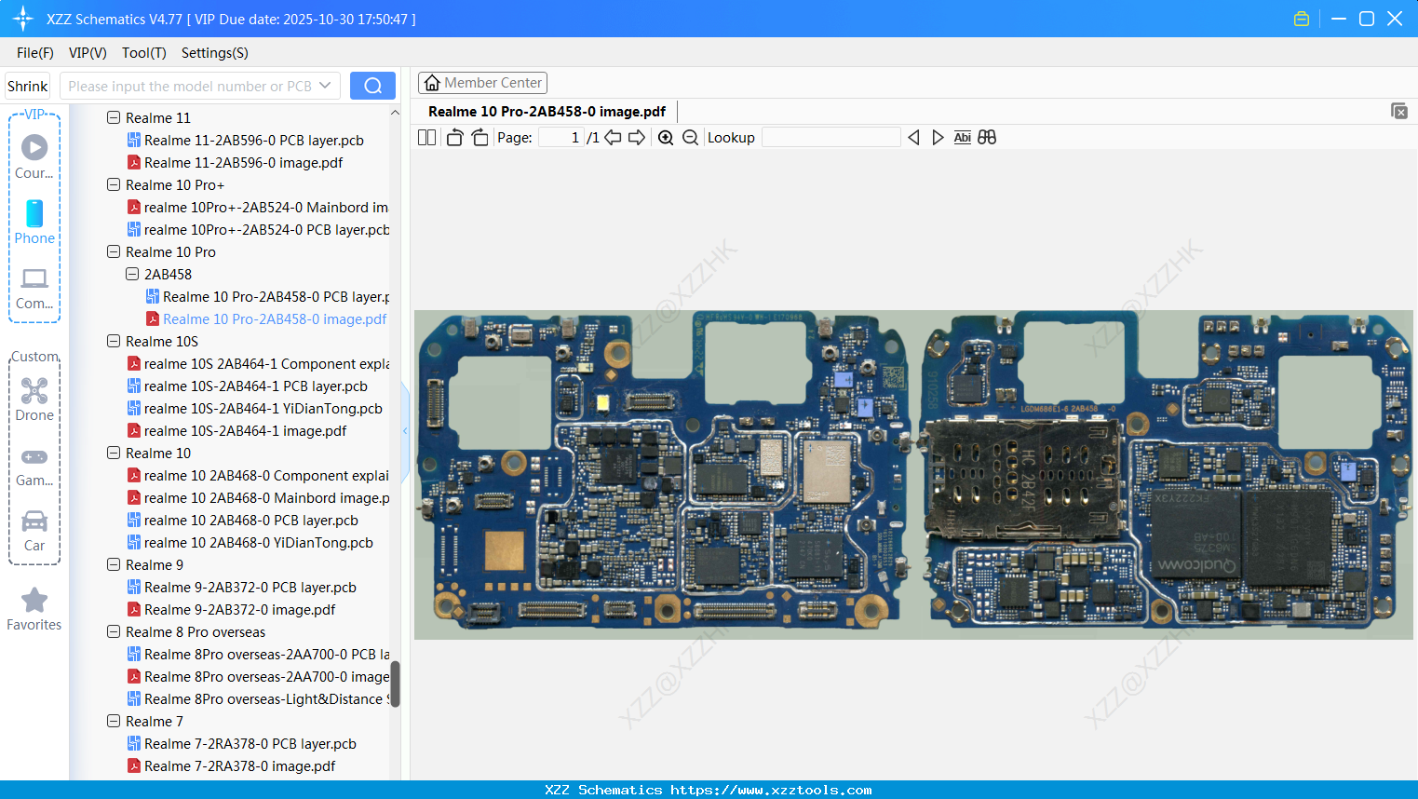The height and width of the screenshot is (799, 1418).
Task: Click the Shrink button
Action: (28, 86)
